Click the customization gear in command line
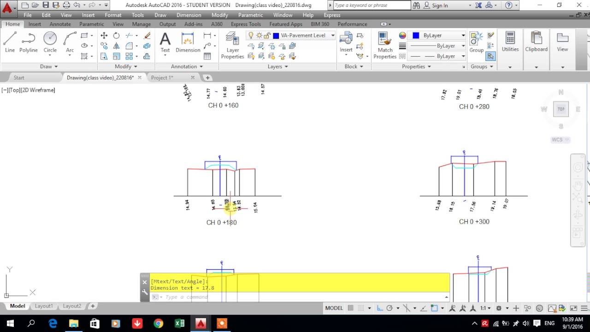Image resolution: width=590 pixels, height=332 pixels. tap(145, 292)
